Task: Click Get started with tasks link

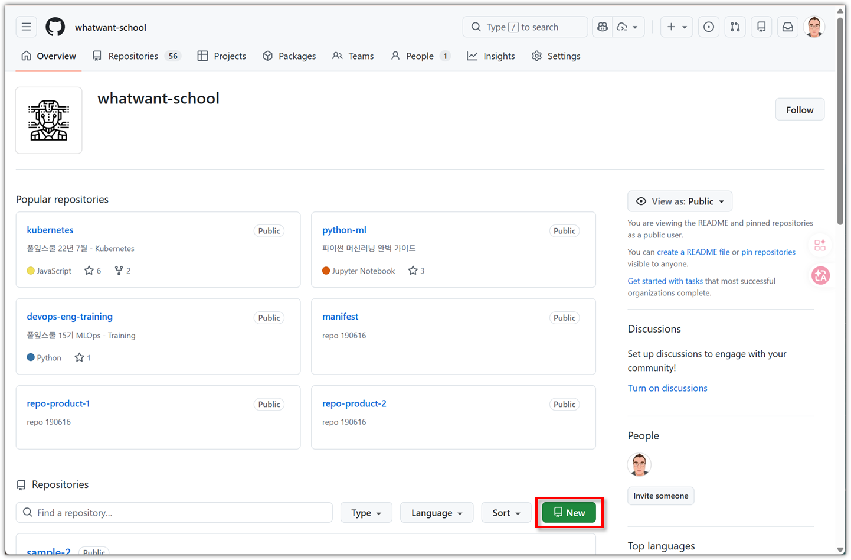Action: [x=665, y=281]
